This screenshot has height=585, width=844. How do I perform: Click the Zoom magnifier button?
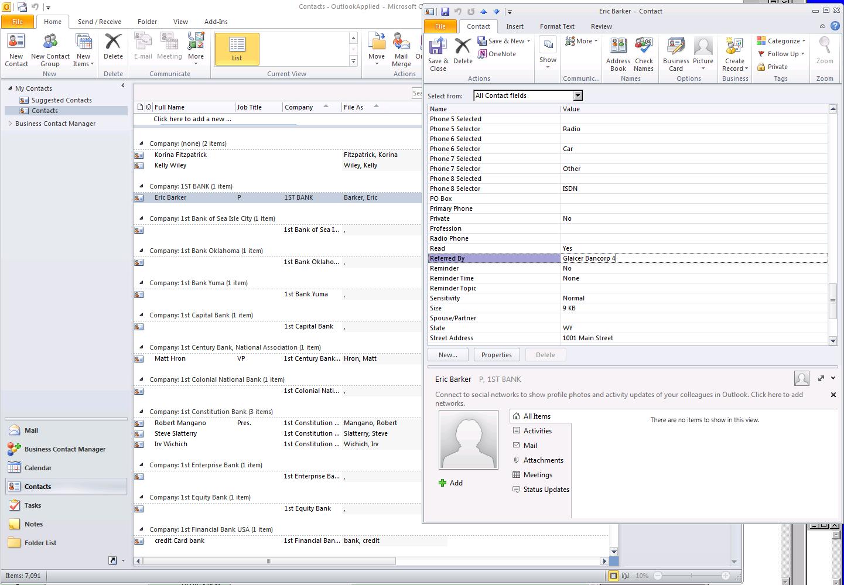825,51
